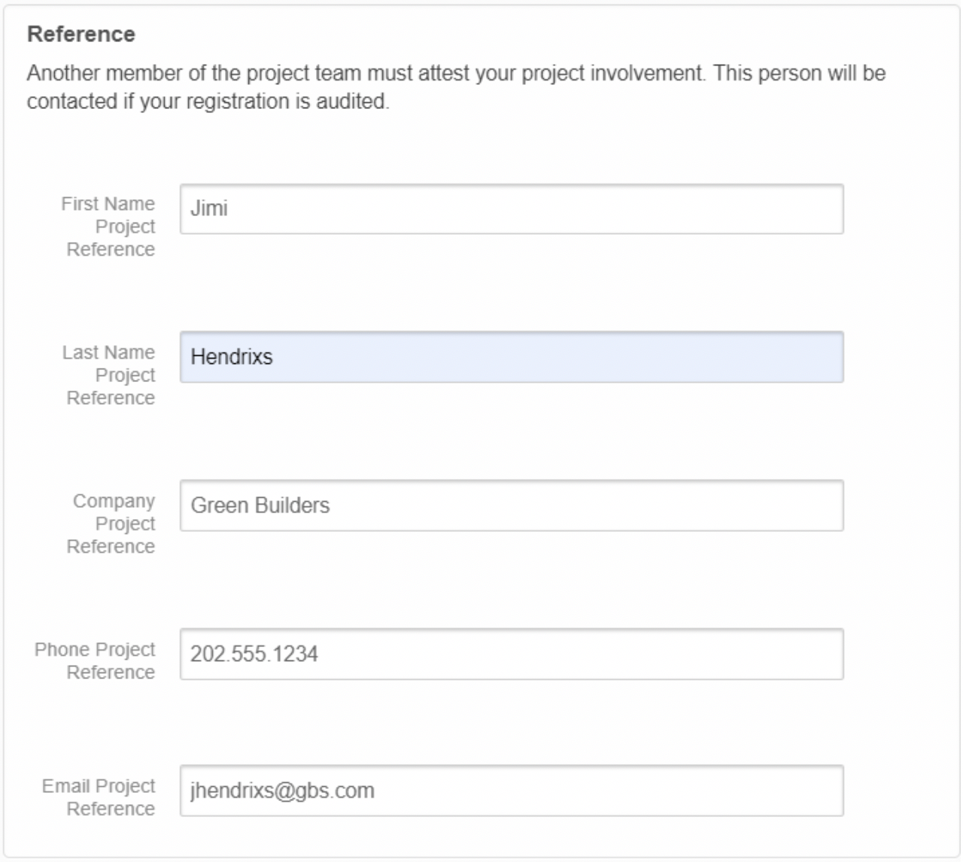Click the "Company Project Reference" label
This screenshot has width=963, height=862.
(x=113, y=524)
